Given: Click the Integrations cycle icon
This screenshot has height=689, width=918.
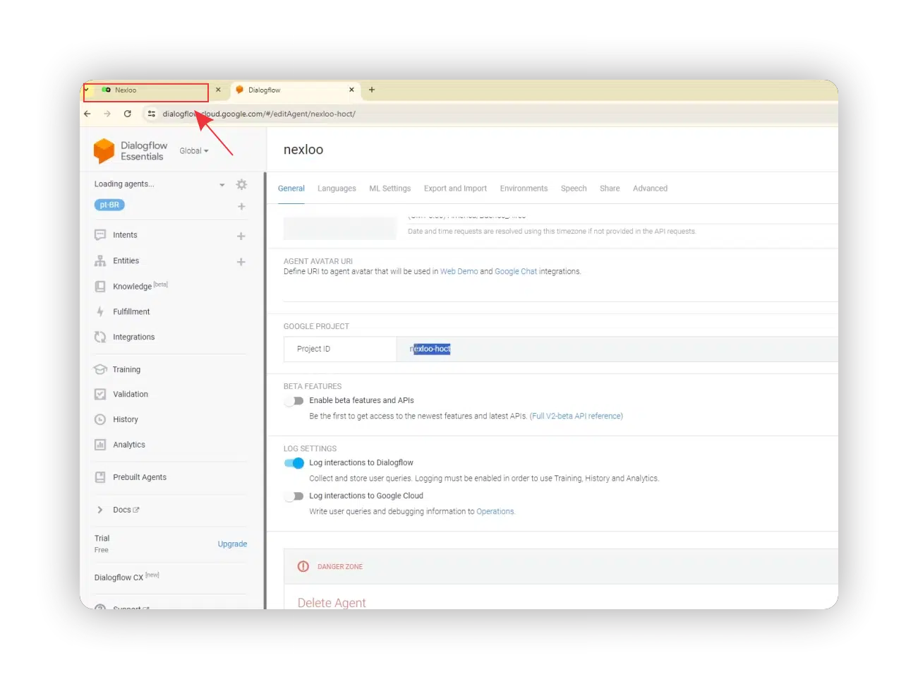Looking at the screenshot, I should coord(100,337).
